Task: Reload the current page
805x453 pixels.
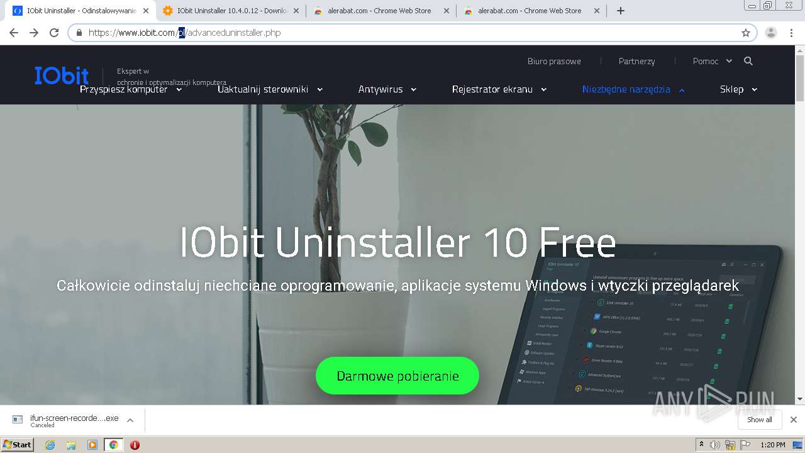Action: [x=54, y=33]
